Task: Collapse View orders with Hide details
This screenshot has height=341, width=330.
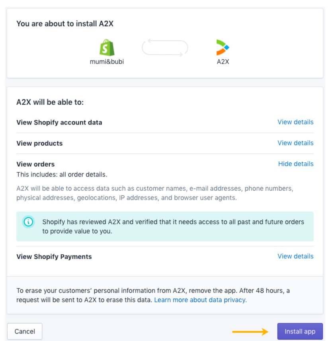Action: (x=296, y=164)
